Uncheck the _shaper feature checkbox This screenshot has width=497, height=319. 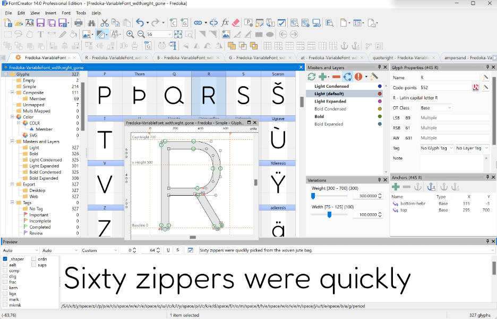[x=5, y=259]
